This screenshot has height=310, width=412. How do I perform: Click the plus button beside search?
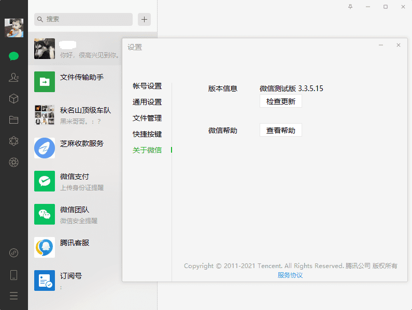(144, 20)
